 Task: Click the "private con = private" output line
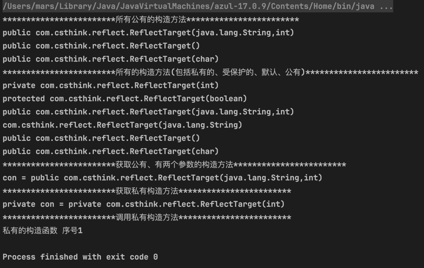pyautogui.click(x=143, y=204)
